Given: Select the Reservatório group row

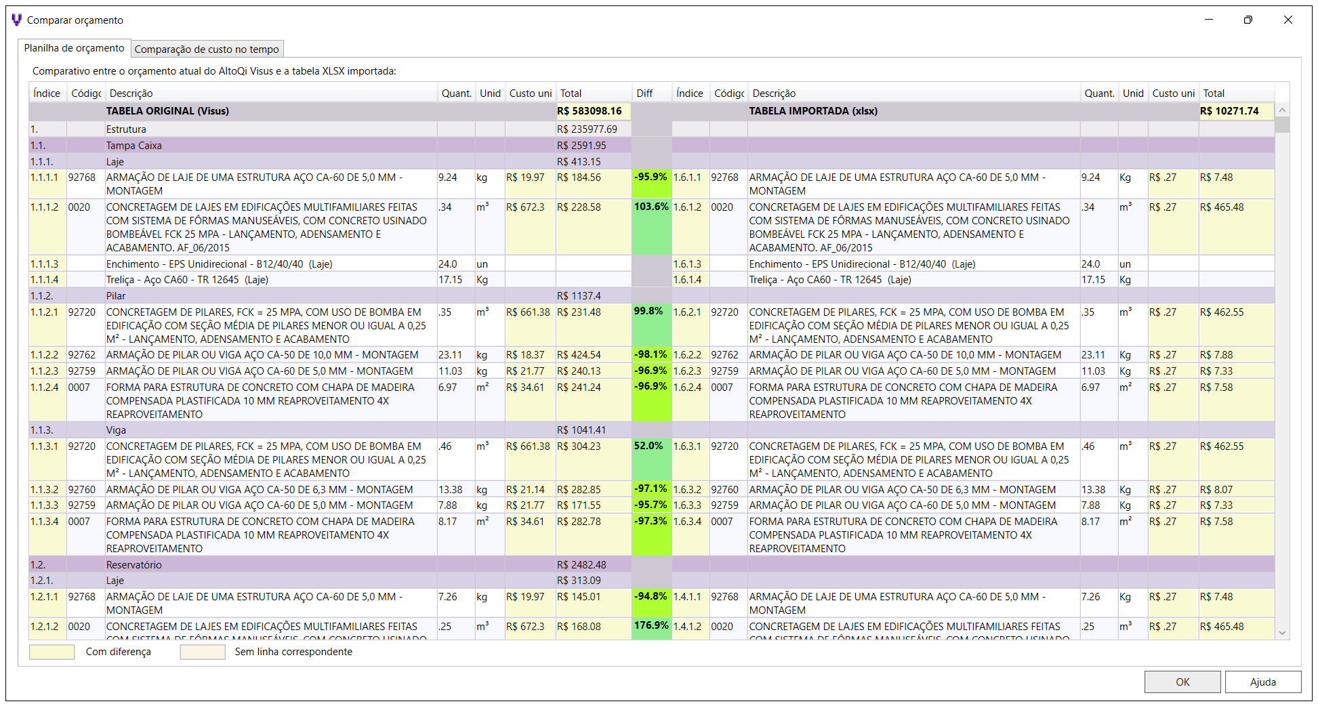Looking at the screenshot, I should (x=134, y=565).
